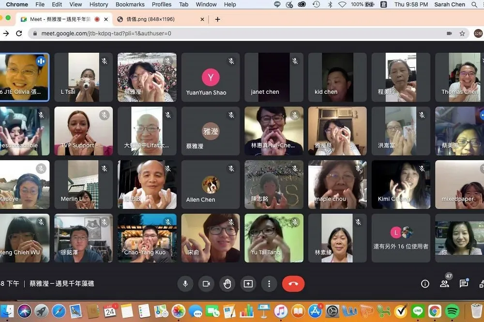Open the meeting details info icon
The image size is (484, 322).
point(425,284)
